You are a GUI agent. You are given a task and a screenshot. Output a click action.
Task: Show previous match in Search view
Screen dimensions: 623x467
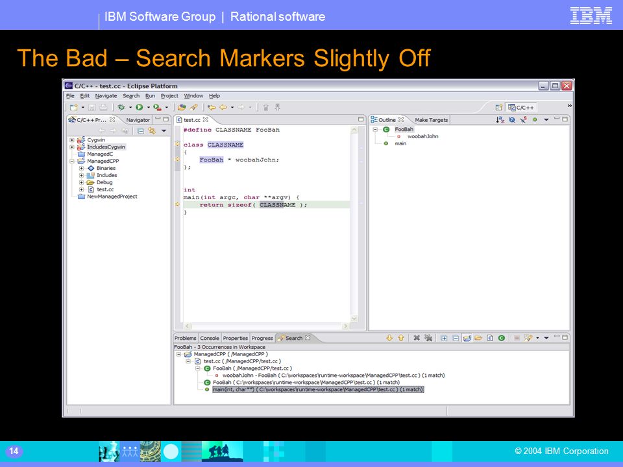401,338
